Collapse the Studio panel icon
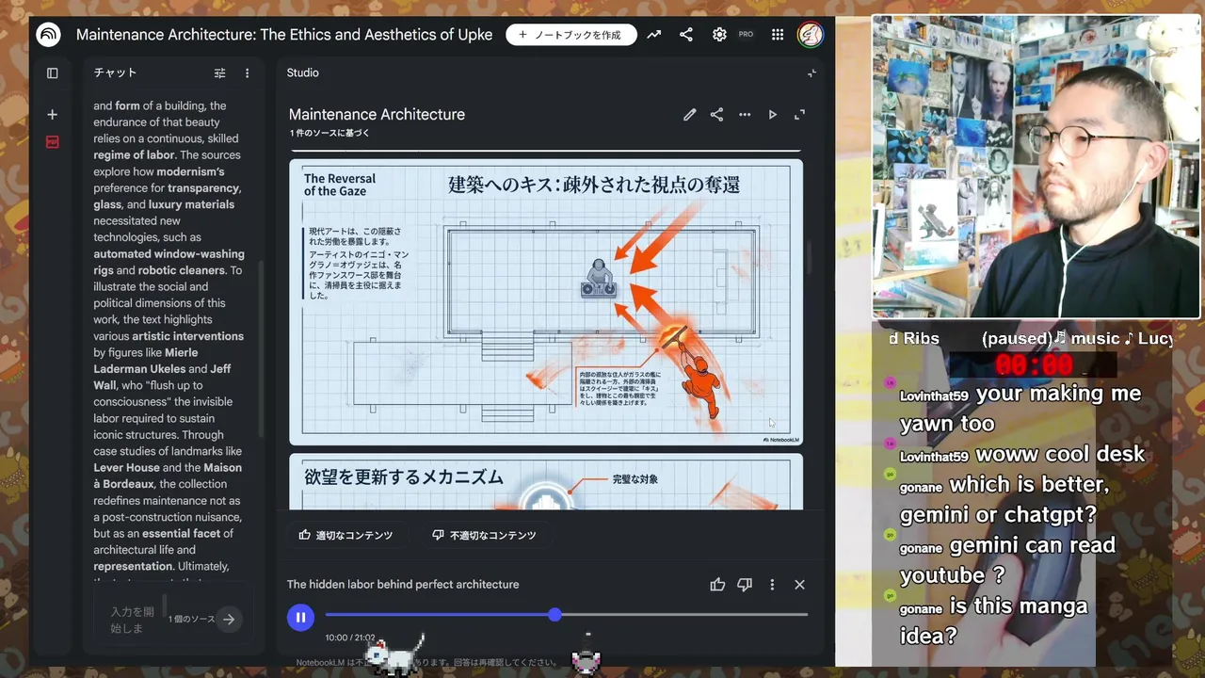 [x=811, y=73]
